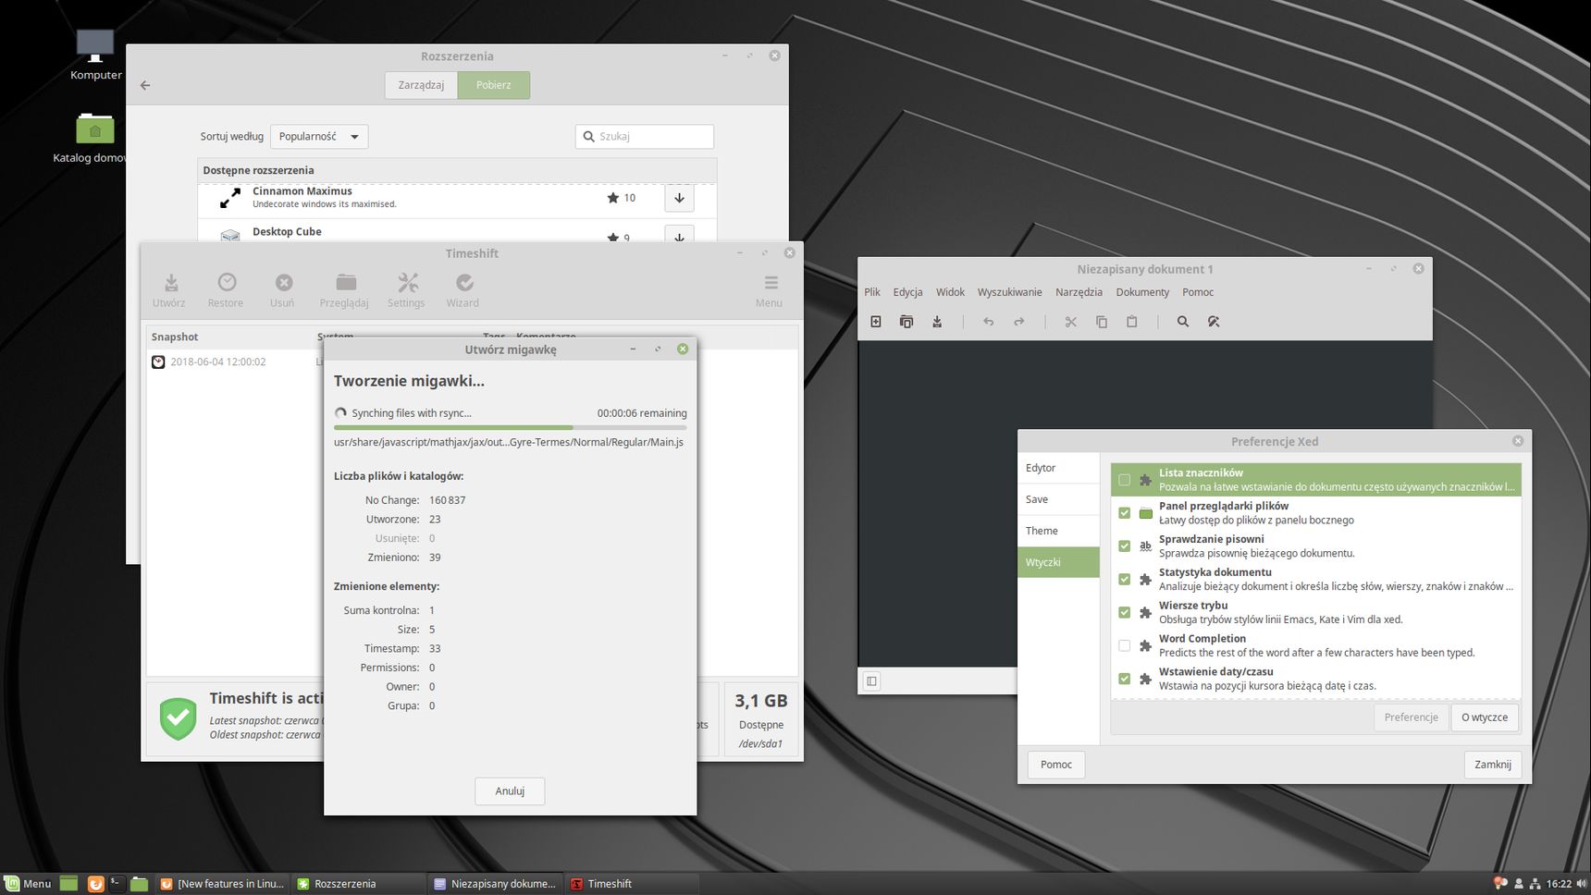
Task: Open the Wyszukiwanie menu in Xed
Action: pyautogui.click(x=1009, y=292)
